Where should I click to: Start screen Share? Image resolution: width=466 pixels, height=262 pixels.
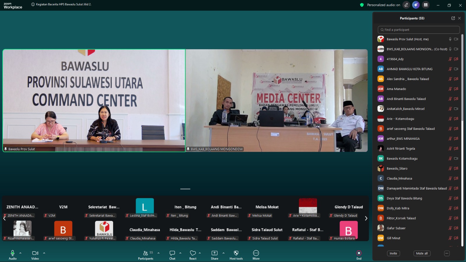pyautogui.click(x=215, y=255)
